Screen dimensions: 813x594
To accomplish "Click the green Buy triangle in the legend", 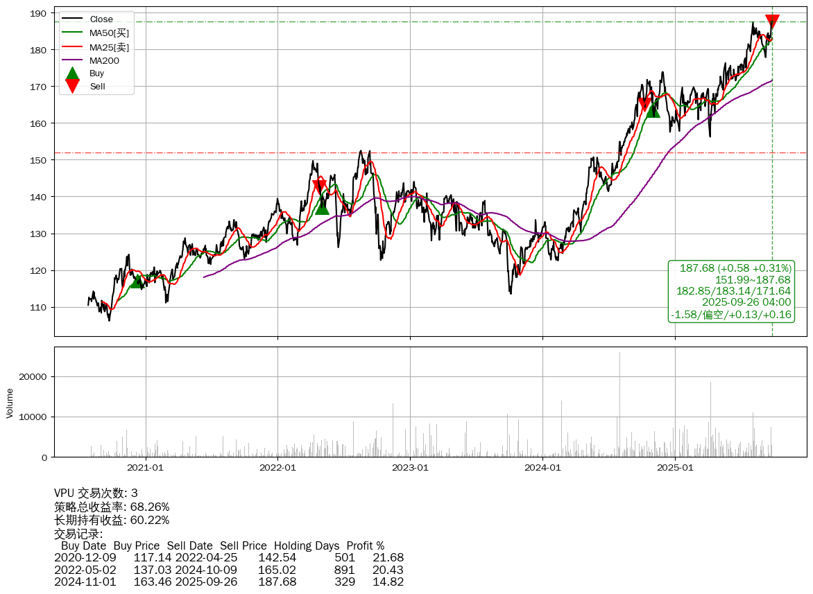I will pos(72,73).
